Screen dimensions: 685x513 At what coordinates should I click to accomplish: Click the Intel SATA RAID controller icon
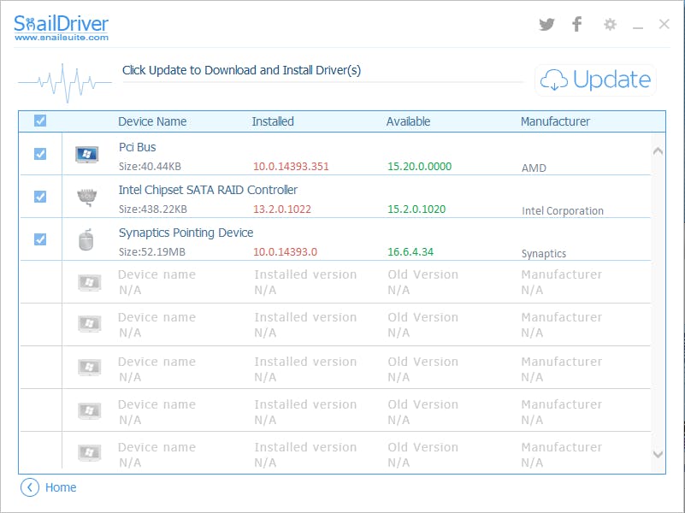pyautogui.click(x=86, y=198)
